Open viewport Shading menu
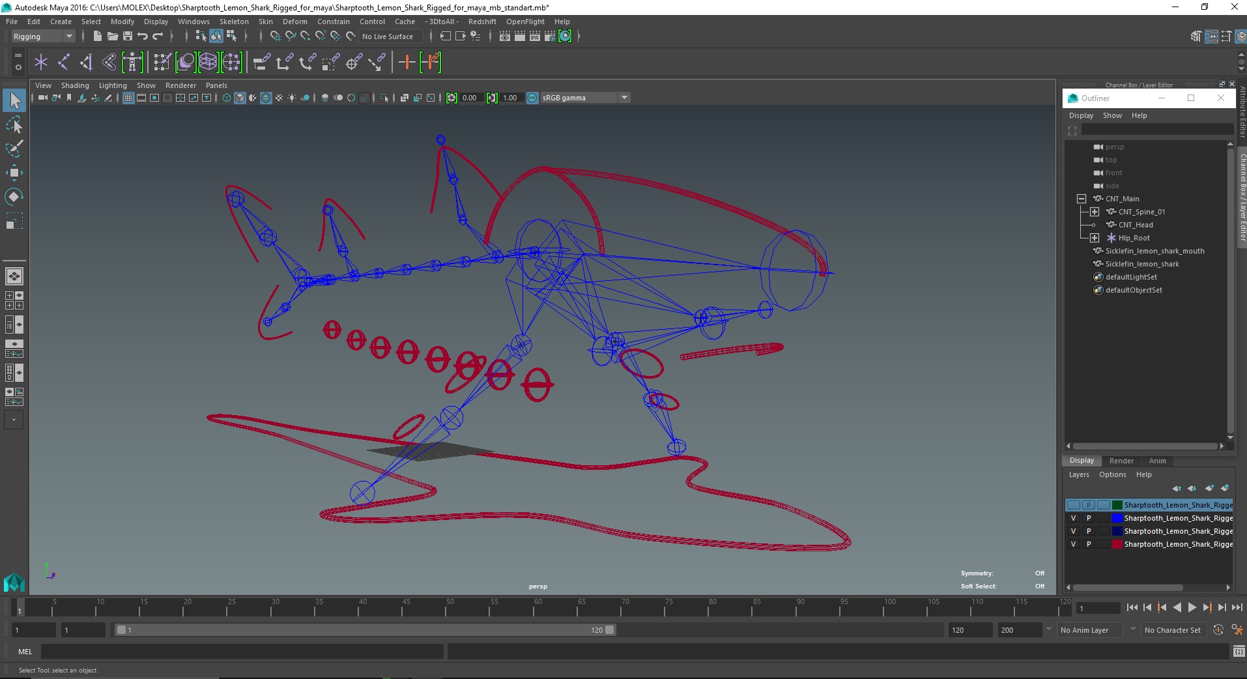This screenshot has height=679, width=1247. 75,85
